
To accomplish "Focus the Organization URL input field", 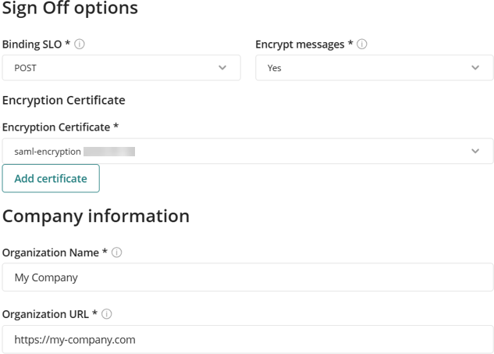I will click(x=247, y=339).
